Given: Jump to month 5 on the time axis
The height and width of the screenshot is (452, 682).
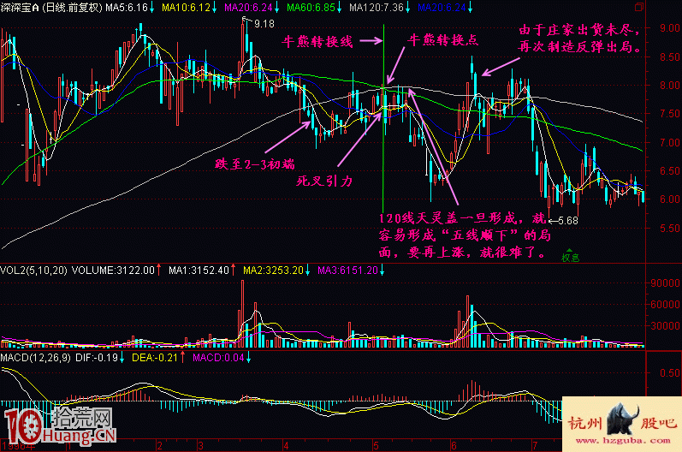Looking at the screenshot, I should 376,446.
